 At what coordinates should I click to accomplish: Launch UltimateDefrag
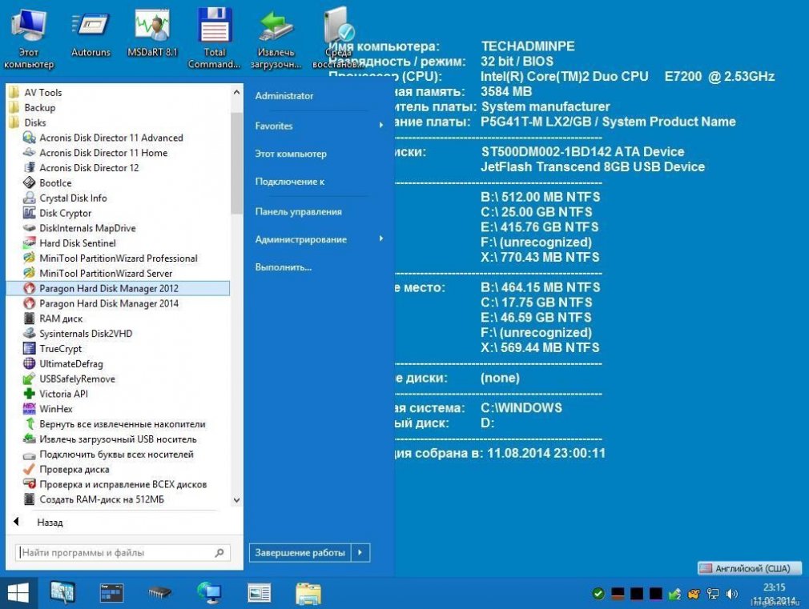pos(71,363)
